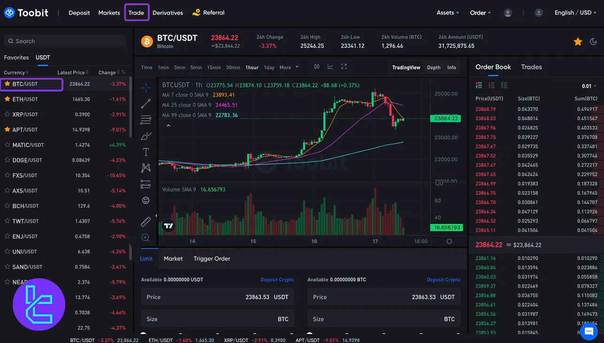Switch to the Favorites pair list tab
Viewport: 604px width, 343px height.
point(16,57)
